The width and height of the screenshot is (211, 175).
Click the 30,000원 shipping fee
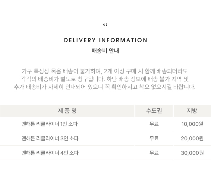coord(192,153)
